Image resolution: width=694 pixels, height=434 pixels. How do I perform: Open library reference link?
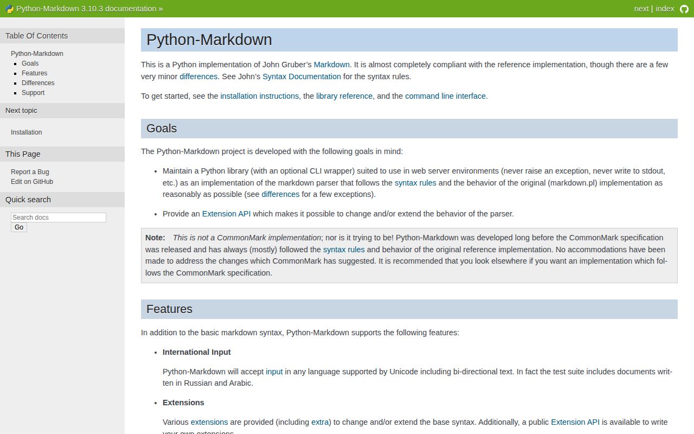(344, 96)
